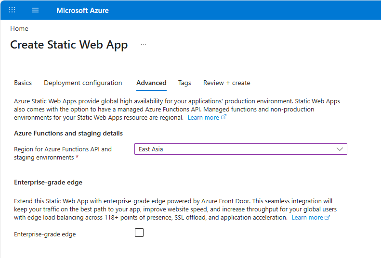Click the Azure Functions and staging details heading

tap(68, 134)
